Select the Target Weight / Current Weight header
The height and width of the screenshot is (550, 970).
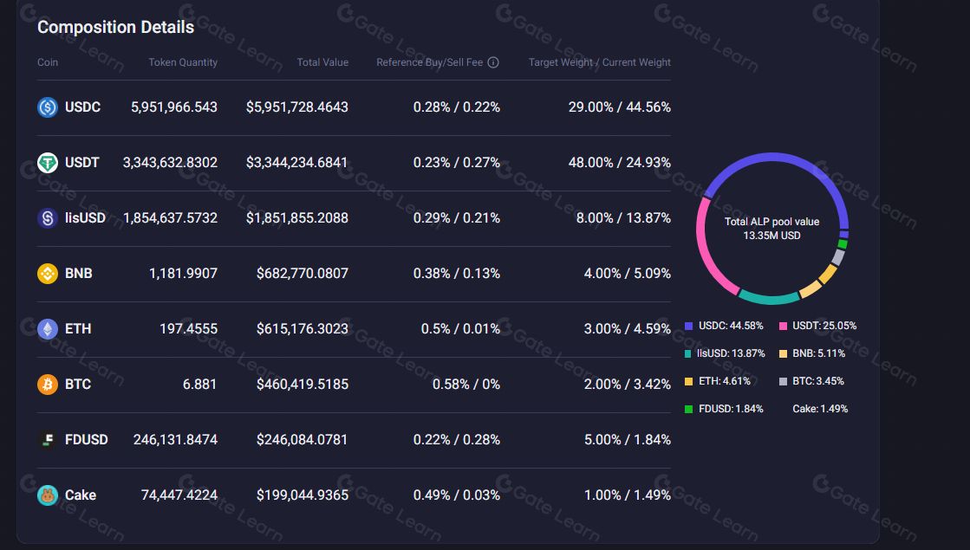(598, 61)
